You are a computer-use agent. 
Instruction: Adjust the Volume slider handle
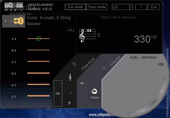(82, 83)
